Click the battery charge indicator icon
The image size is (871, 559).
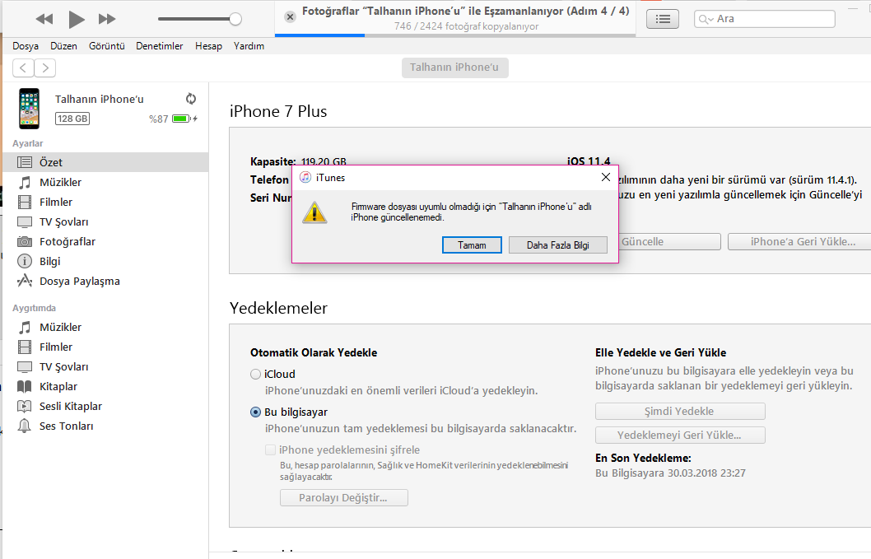pyautogui.click(x=184, y=119)
